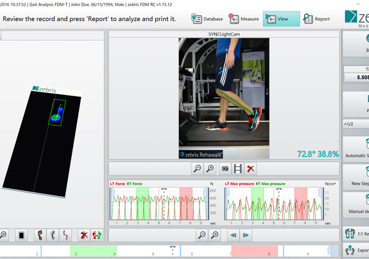
Task: Step one frame backward in graphs
Action: (x=234, y=235)
